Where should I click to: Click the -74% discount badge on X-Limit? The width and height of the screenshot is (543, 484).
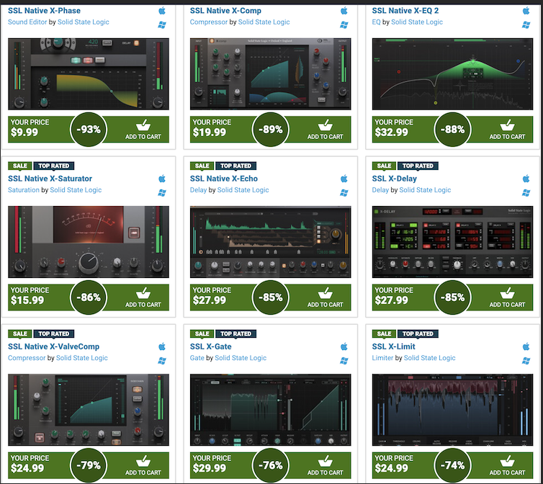(x=452, y=465)
